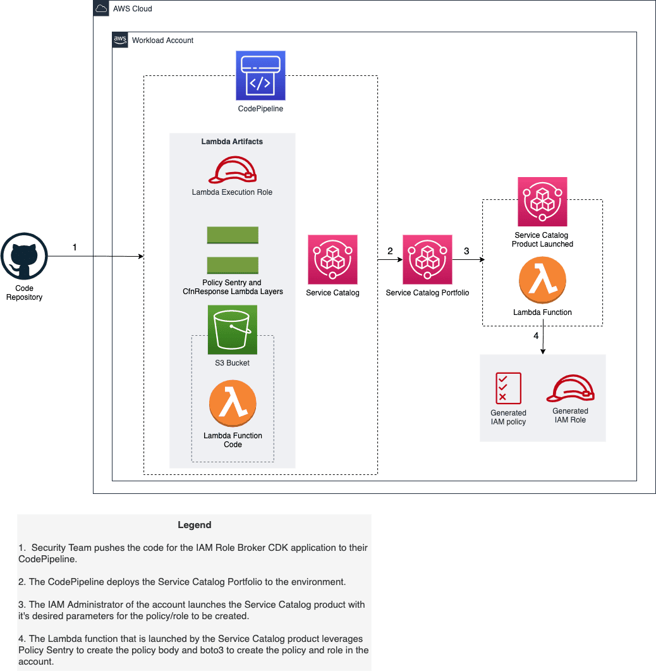Viewport: 656px width, 671px height.
Task: Click legend item 2 about CodePipeline deploys
Action: click(x=182, y=582)
